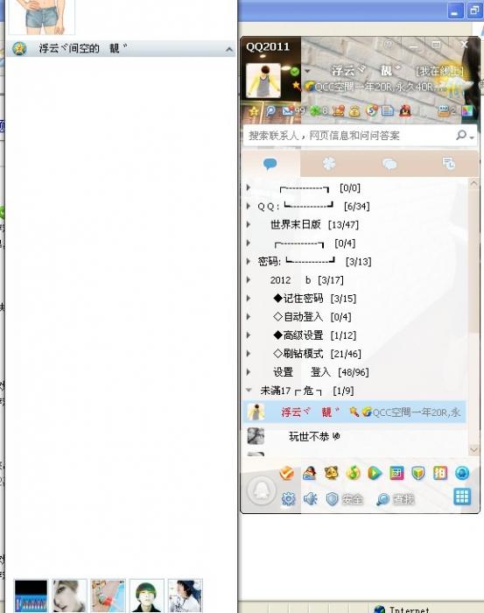The height and width of the screenshot is (613, 484).
Task: Open the group-buy 团 app icon
Action: tap(396, 474)
